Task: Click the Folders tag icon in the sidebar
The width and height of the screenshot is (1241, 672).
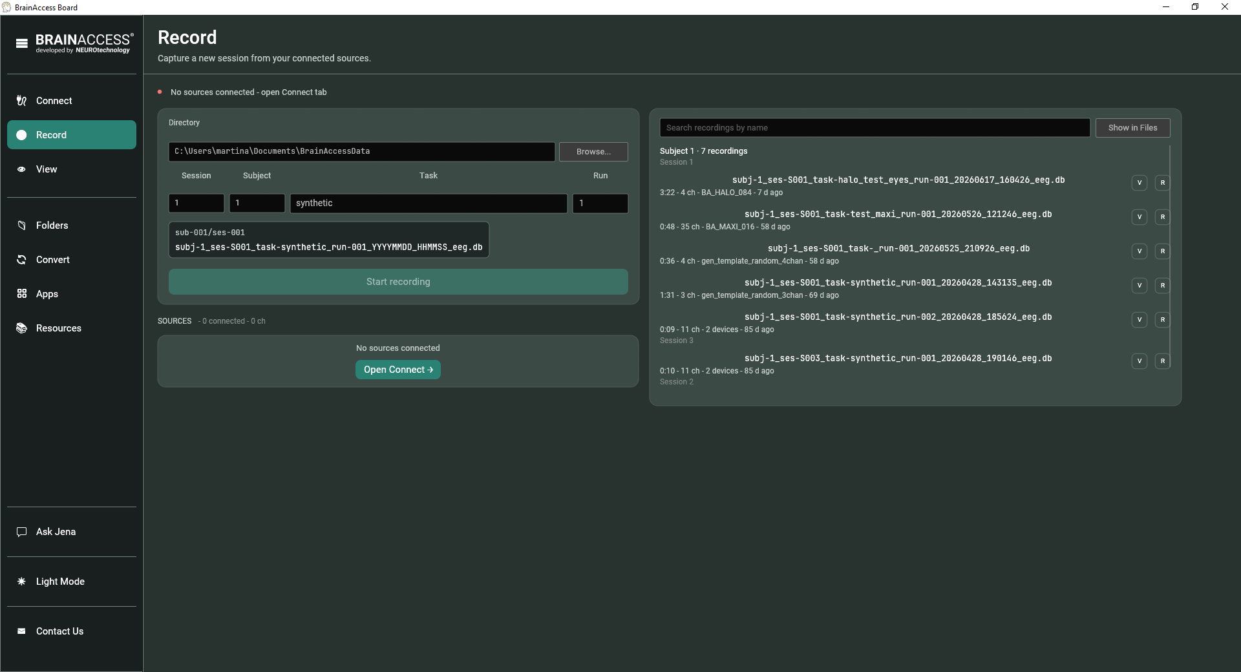Action: click(x=22, y=226)
